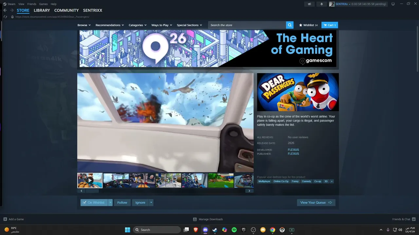Switch to the STORE tab
419x235 pixels.
click(x=23, y=10)
